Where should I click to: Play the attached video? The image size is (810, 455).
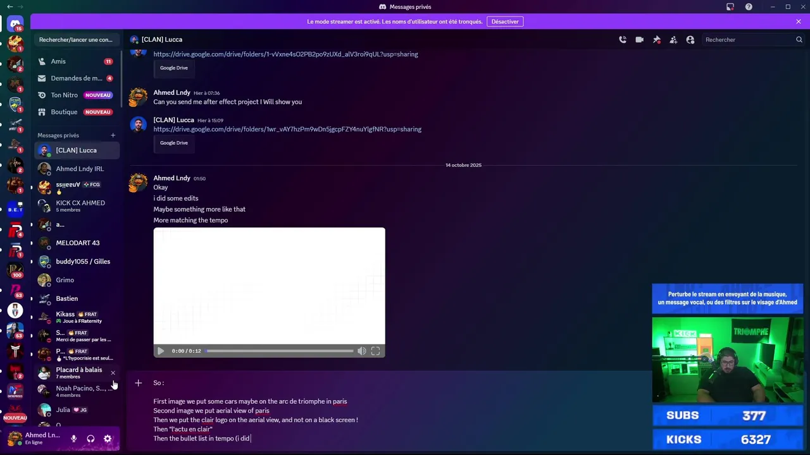pyautogui.click(x=161, y=351)
